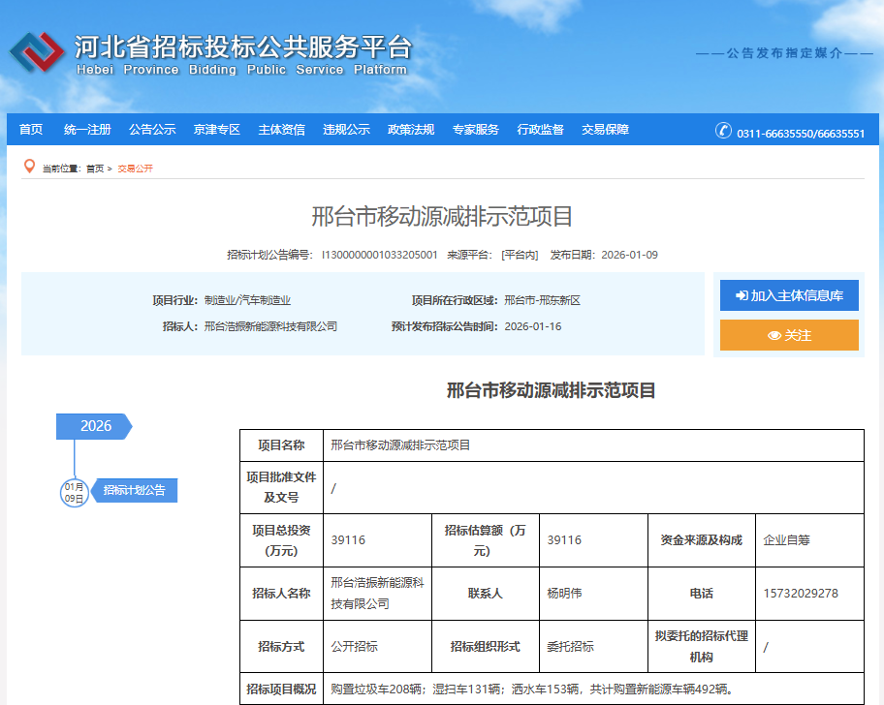Click the red location pin breadcrumb icon
This screenshot has height=705, width=884.
click(27, 166)
